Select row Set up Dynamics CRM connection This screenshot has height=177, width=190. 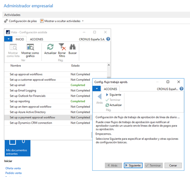tap(48, 123)
